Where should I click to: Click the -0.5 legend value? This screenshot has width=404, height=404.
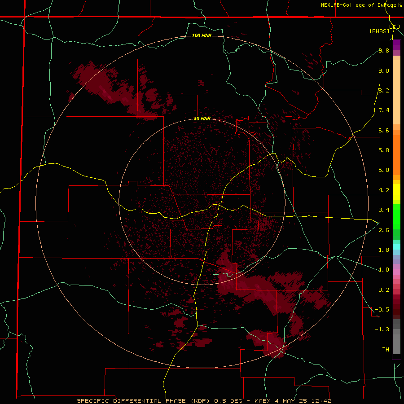click(x=382, y=309)
